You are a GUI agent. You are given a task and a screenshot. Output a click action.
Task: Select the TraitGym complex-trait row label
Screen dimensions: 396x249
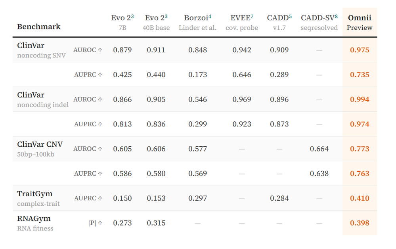coord(38,199)
